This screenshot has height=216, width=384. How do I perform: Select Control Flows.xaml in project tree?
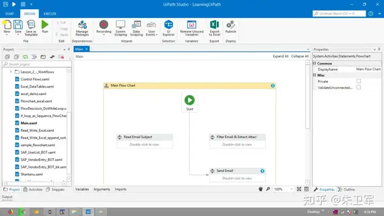35,79
